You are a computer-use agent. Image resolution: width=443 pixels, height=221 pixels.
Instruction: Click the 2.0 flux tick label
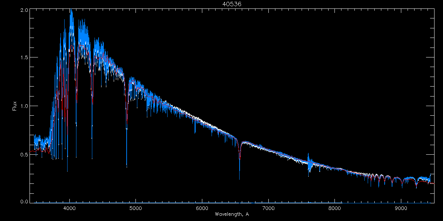point(24,10)
